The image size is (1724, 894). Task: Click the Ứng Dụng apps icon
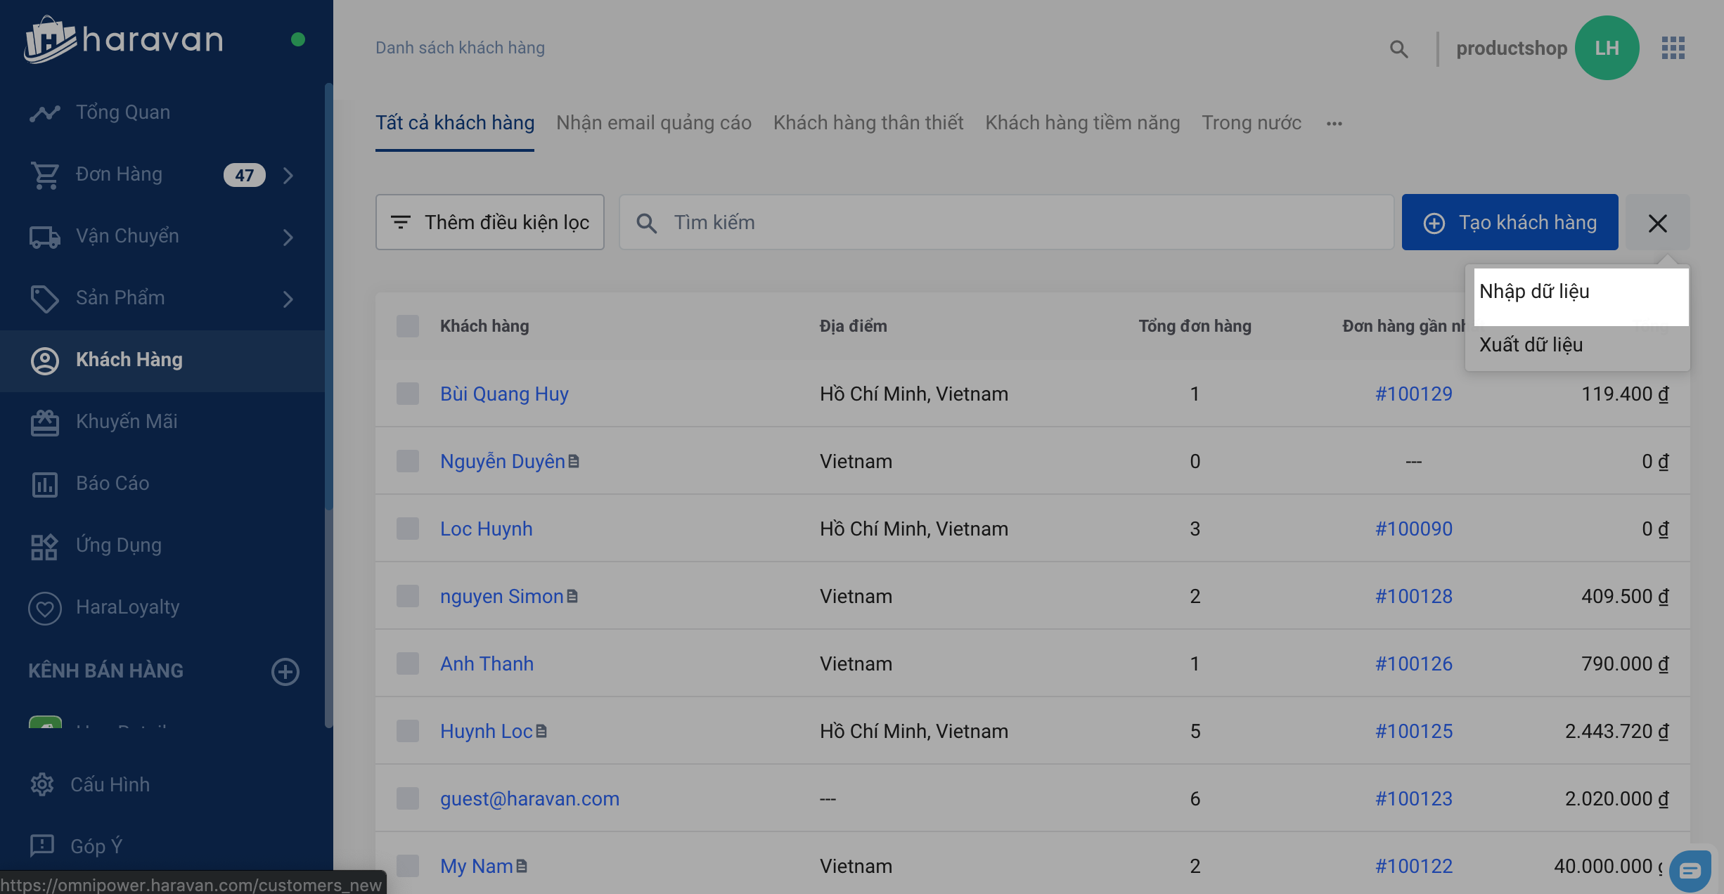pyautogui.click(x=45, y=545)
